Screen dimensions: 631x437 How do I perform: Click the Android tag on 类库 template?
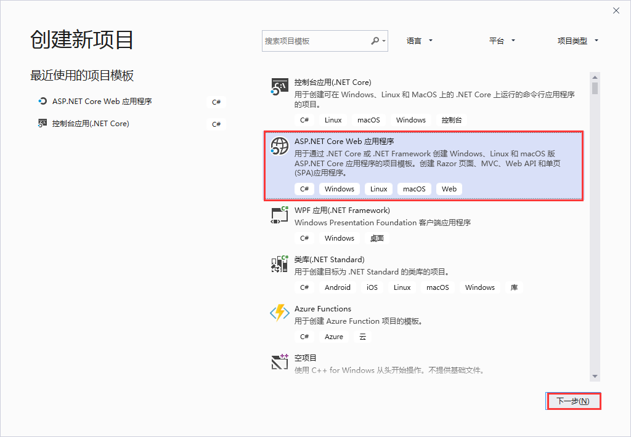(338, 287)
